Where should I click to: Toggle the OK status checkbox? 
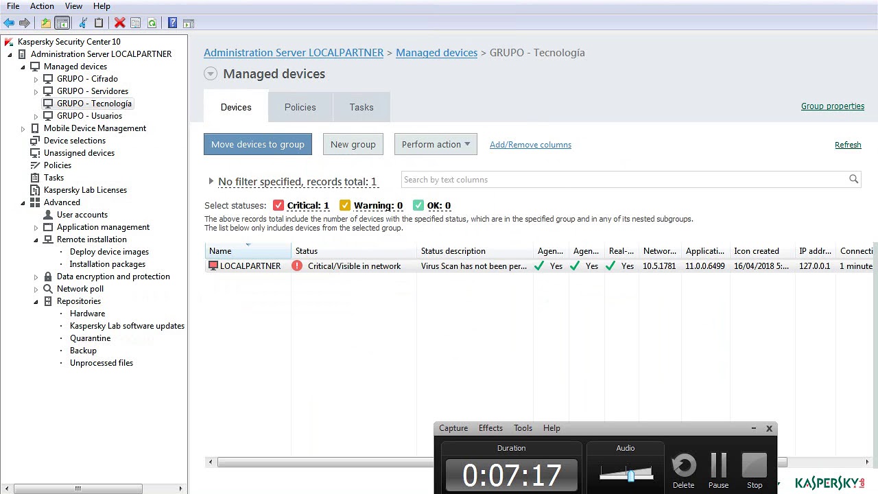tap(418, 205)
